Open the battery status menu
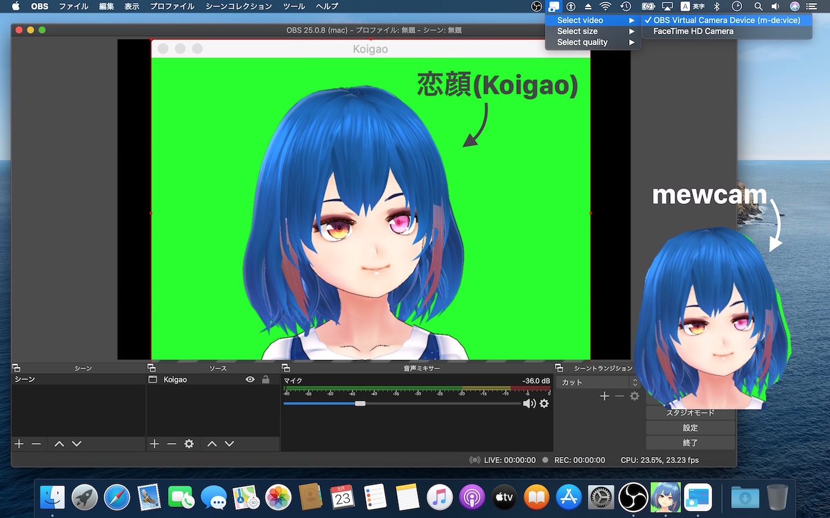This screenshot has height=518, width=830. coord(648,6)
